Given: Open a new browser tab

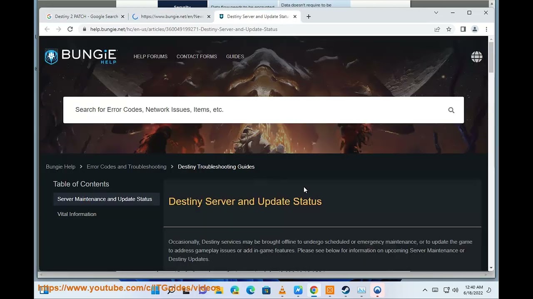Looking at the screenshot, I should 309,17.
